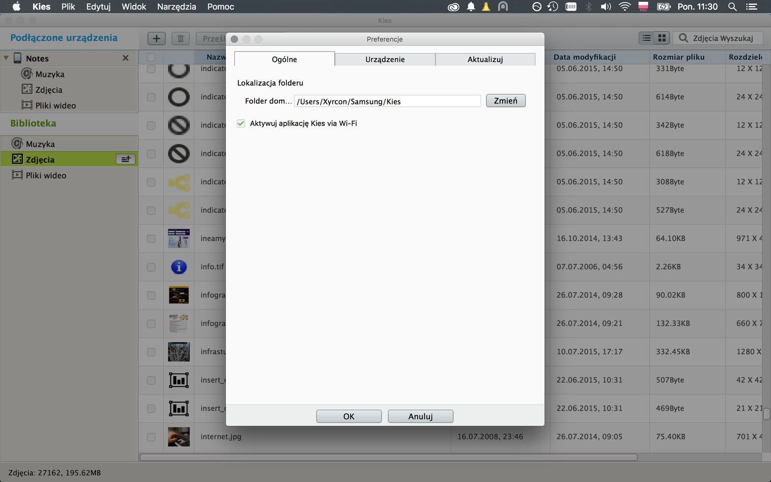Select Muzyka under Notes device
The image size is (771, 482).
pos(50,74)
